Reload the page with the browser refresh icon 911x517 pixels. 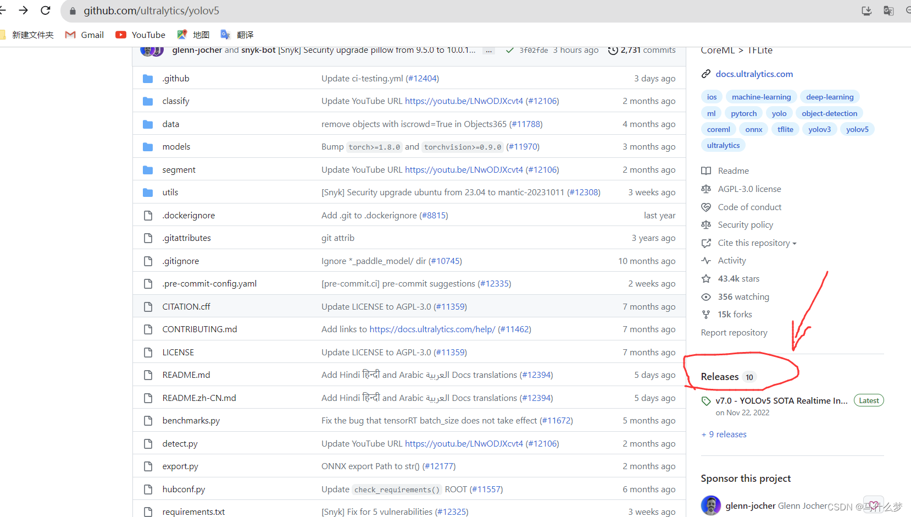pyautogui.click(x=46, y=10)
